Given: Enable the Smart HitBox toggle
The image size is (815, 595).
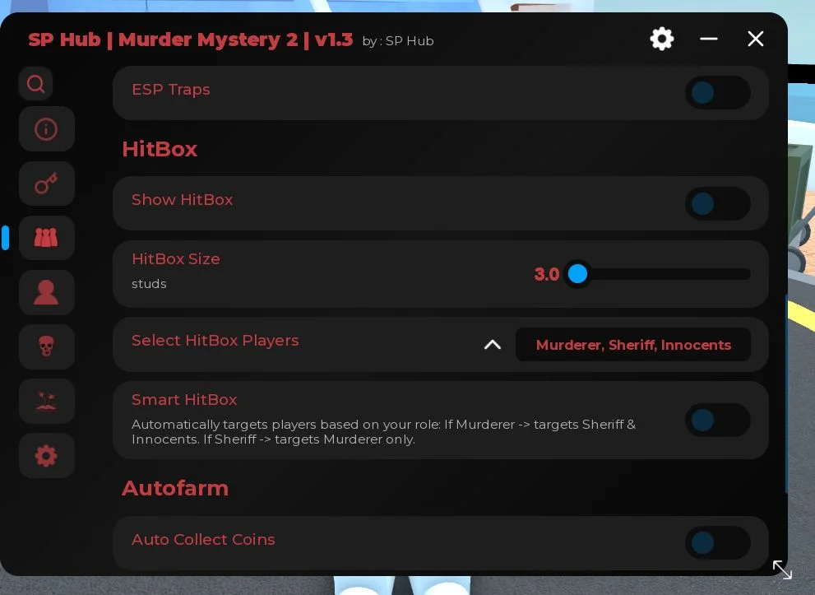Looking at the screenshot, I should pos(717,420).
